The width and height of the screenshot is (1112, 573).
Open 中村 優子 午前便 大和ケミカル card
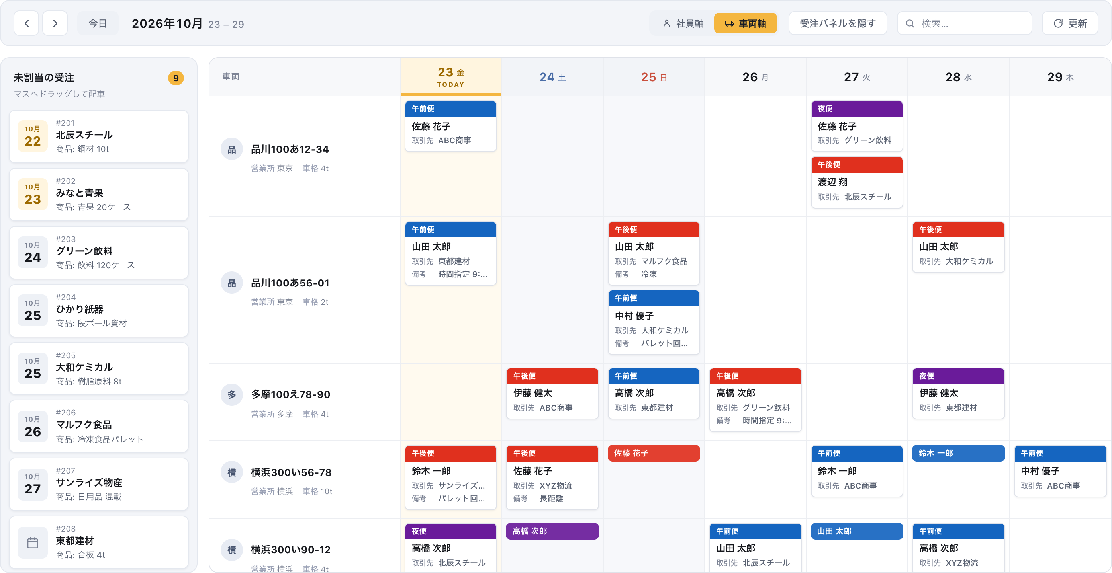click(x=654, y=322)
